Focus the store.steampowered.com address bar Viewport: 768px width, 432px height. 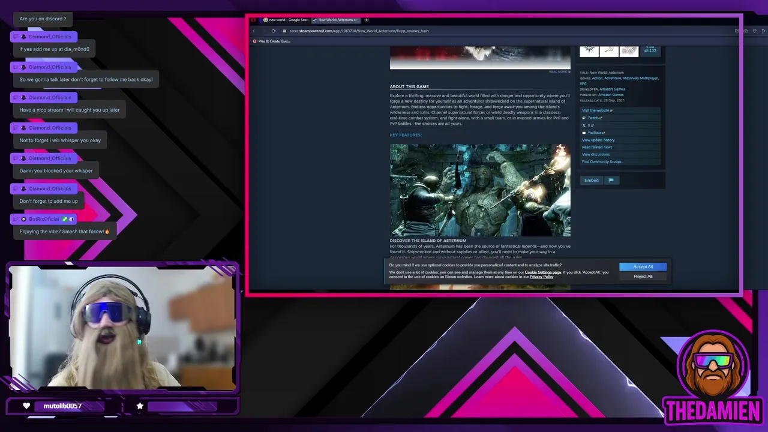pos(359,31)
